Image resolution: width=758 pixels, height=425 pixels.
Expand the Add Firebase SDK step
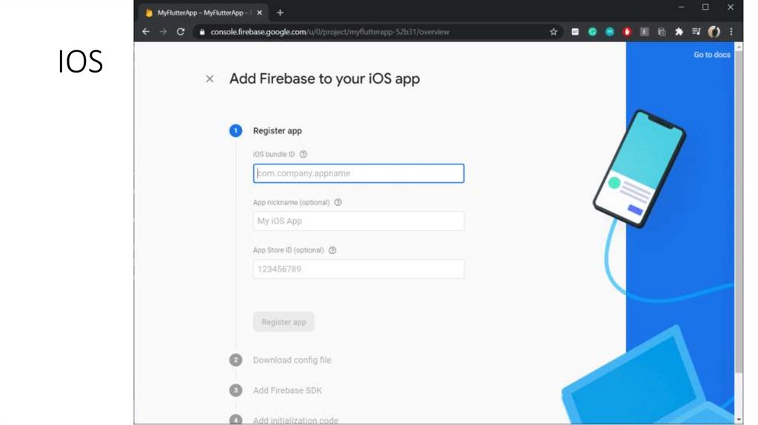pyautogui.click(x=287, y=390)
